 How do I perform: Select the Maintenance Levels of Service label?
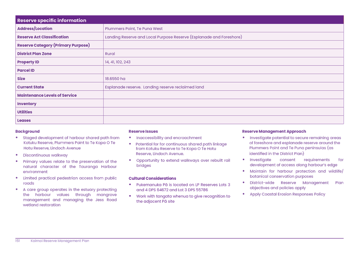coord(47,96)
